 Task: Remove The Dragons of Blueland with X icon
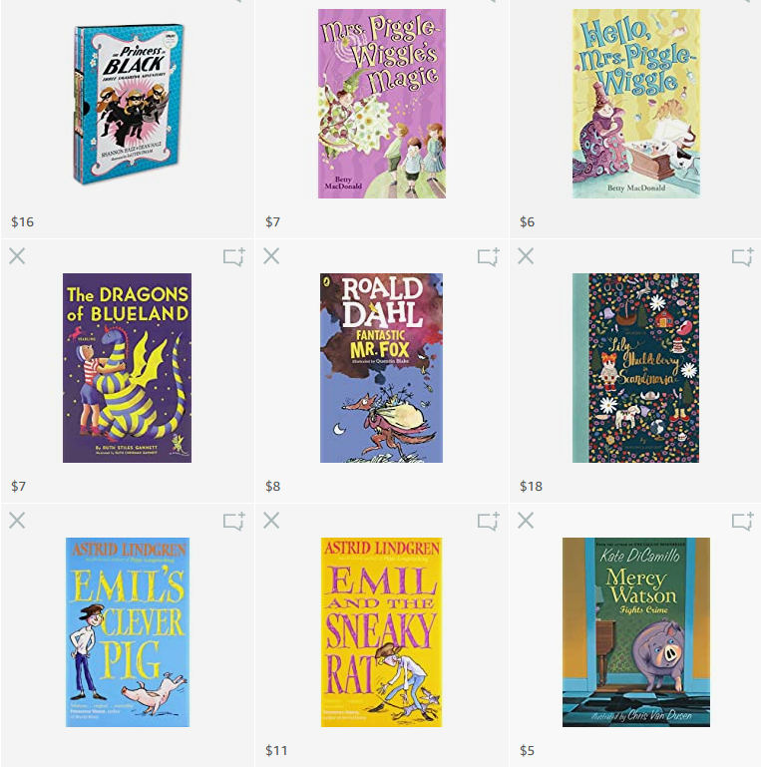[17, 255]
